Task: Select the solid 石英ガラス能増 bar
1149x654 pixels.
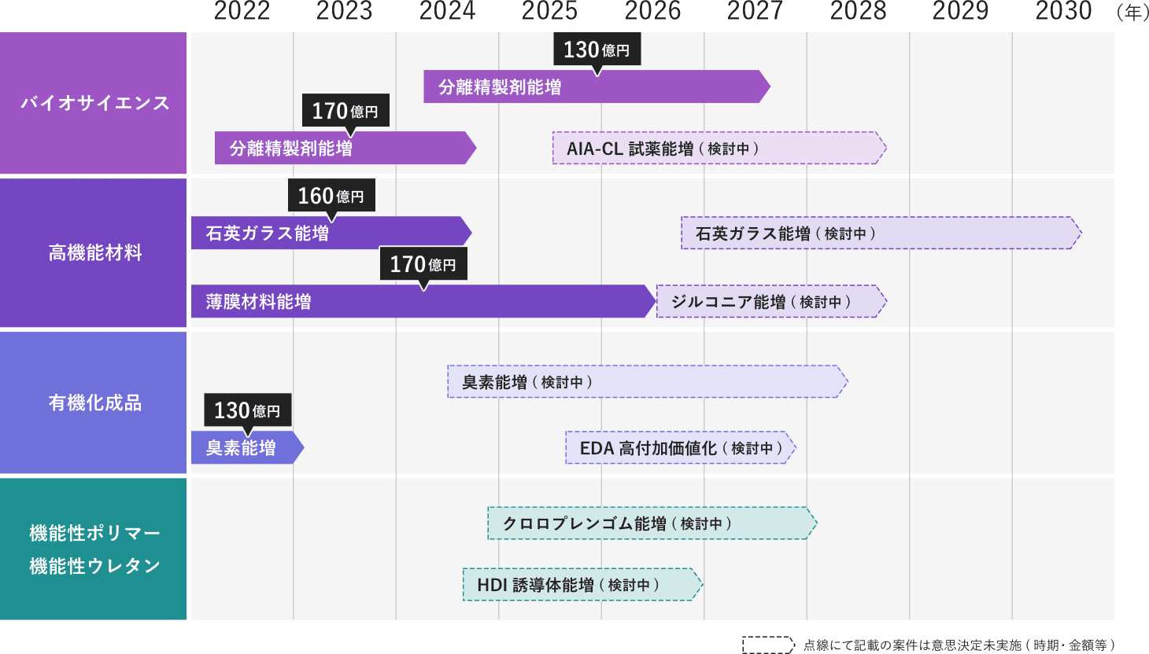Action: 331,233
